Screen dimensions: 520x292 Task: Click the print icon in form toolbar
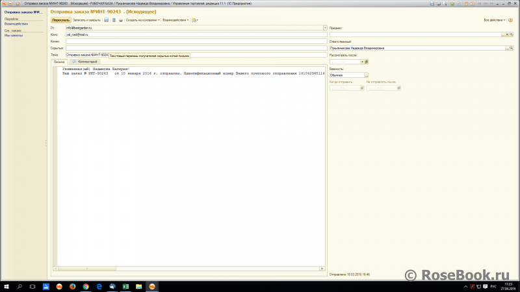(120, 20)
